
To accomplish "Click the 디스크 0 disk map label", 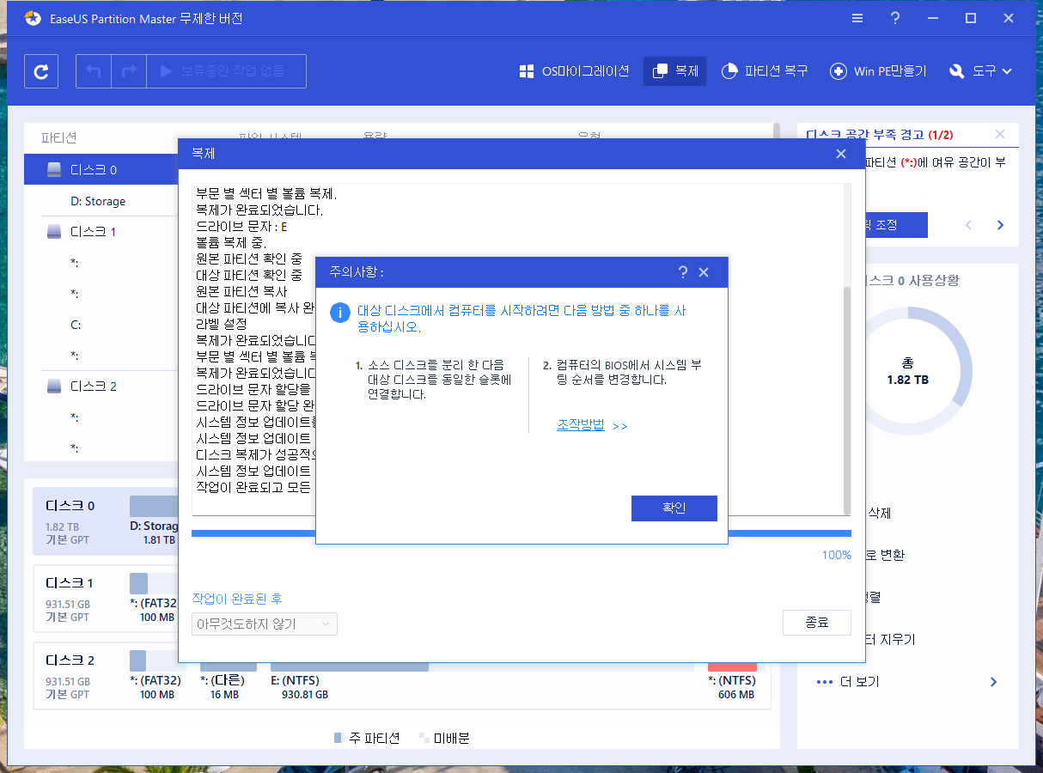I will [x=70, y=506].
